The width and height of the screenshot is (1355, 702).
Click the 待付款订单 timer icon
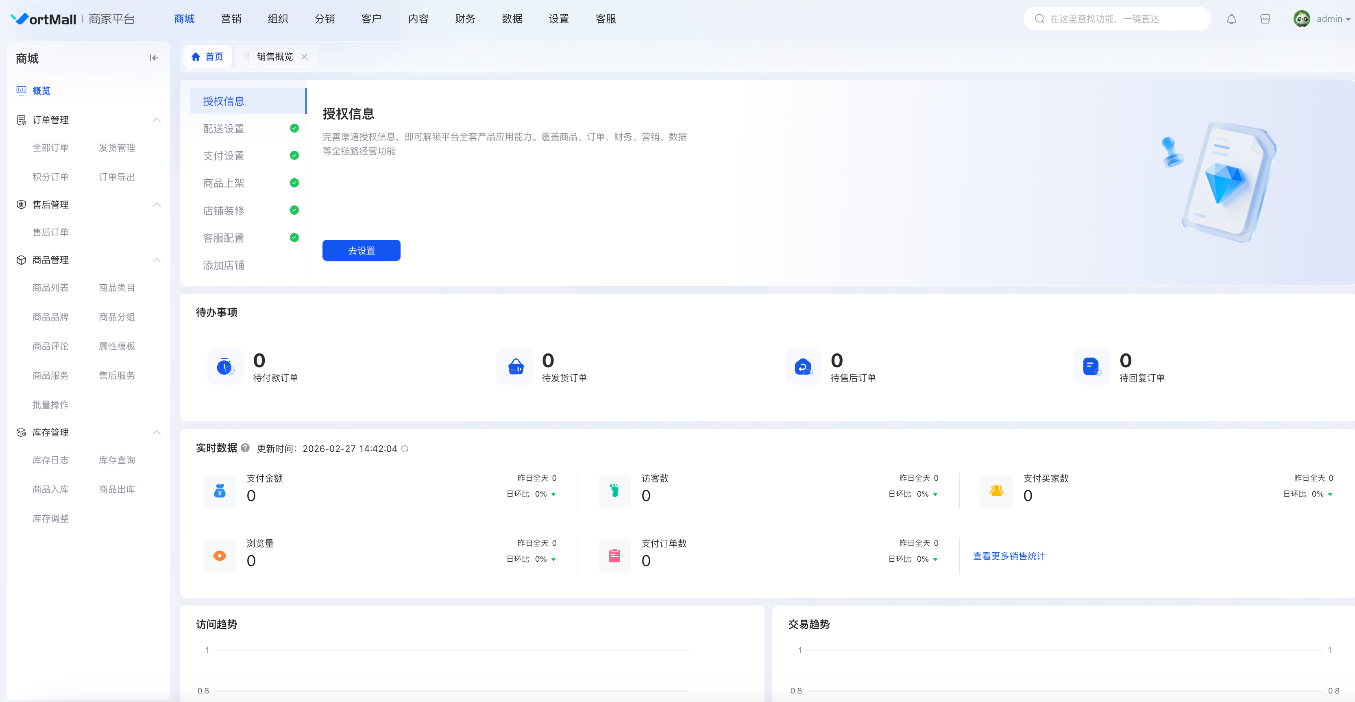[x=225, y=366]
